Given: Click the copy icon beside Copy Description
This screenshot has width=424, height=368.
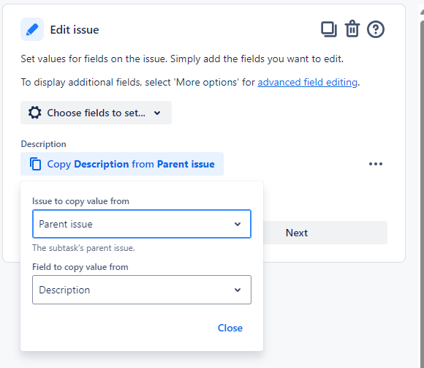Looking at the screenshot, I should tap(36, 164).
